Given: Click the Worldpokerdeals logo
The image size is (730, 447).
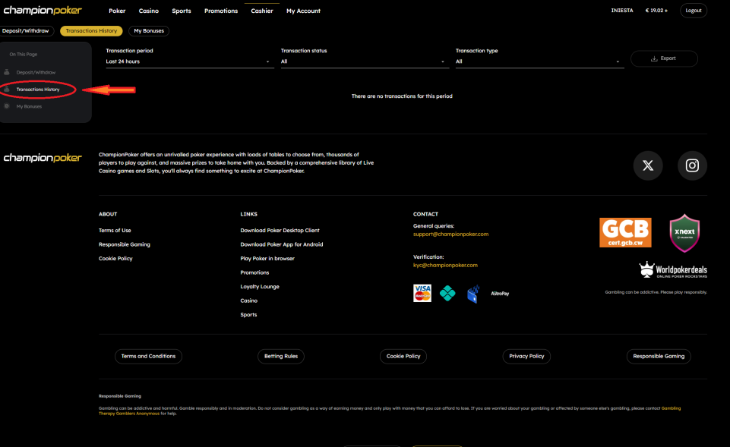Looking at the screenshot, I should click(x=672, y=270).
